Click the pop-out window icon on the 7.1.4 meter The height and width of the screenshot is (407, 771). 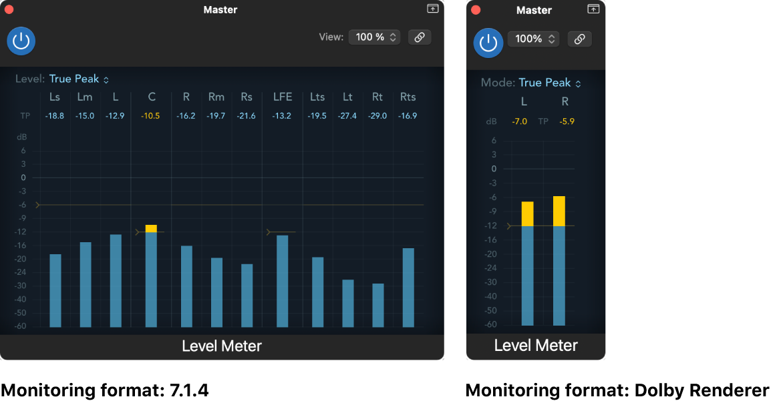[432, 9]
